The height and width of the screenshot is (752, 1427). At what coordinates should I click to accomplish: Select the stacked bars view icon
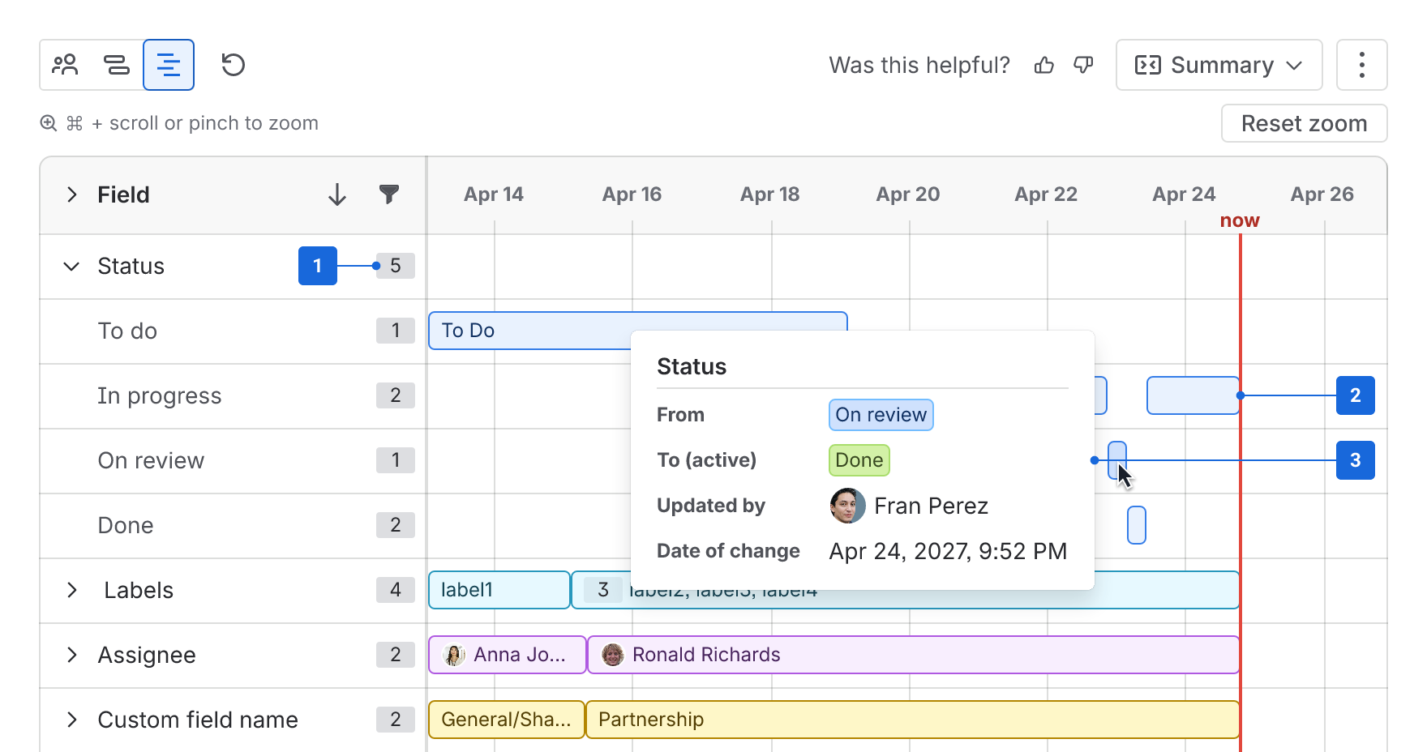(117, 65)
